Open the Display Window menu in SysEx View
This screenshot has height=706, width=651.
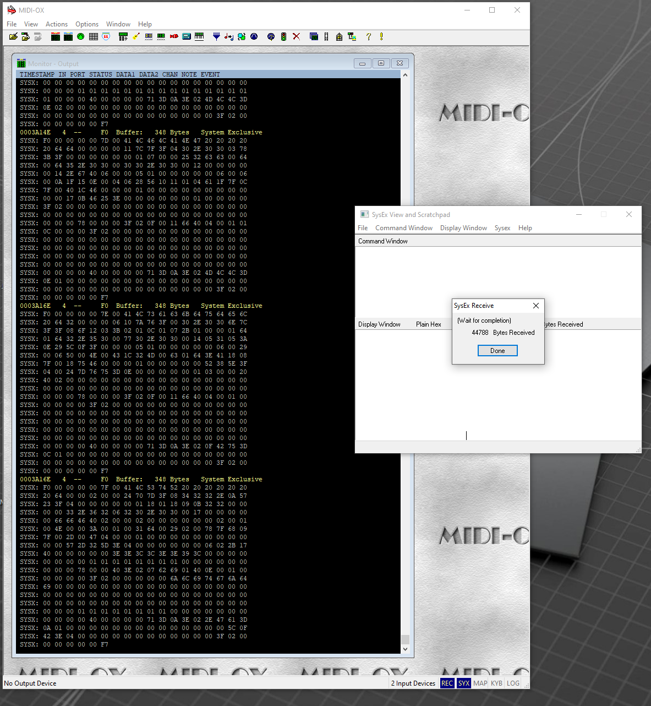(463, 228)
